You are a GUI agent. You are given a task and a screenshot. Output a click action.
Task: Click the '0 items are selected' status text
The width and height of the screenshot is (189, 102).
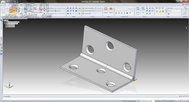129,101
